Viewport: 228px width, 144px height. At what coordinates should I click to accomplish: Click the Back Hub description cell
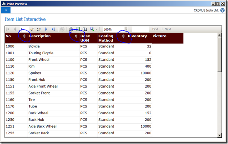pos(54,120)
